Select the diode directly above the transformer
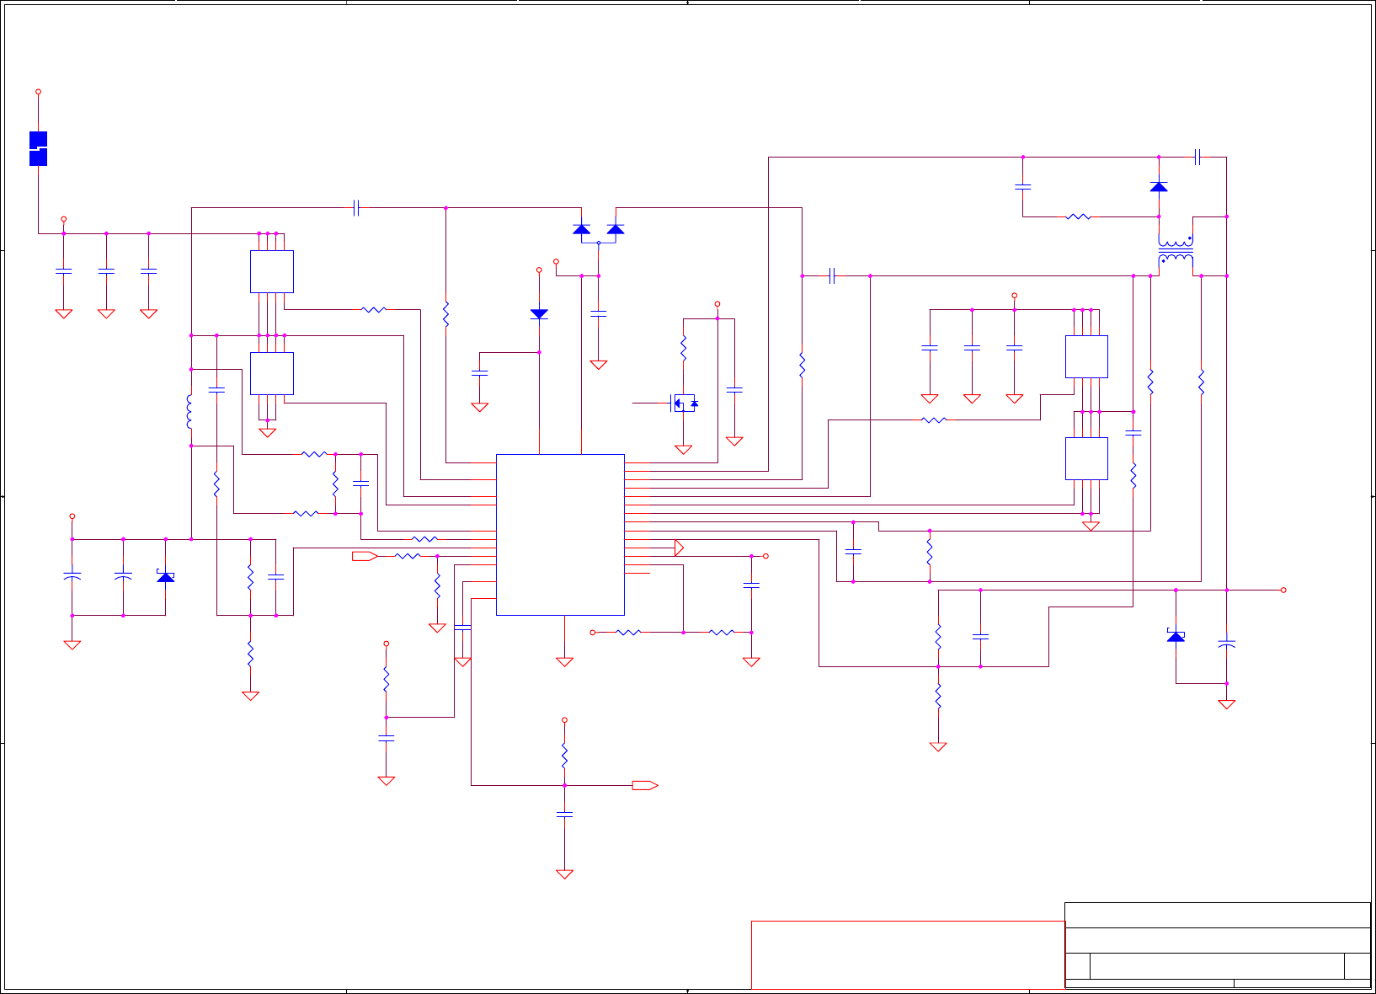This screenshot has height=994, width=1376. pyautogui.click(x=1159, y=186)
